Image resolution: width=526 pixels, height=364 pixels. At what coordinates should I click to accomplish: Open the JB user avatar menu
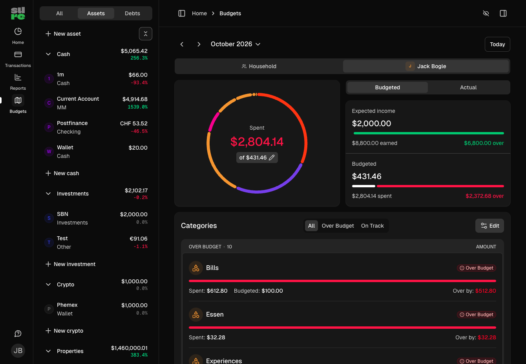coord(18,351)
